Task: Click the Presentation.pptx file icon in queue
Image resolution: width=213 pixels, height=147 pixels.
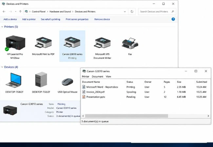Action: point(84,97)
